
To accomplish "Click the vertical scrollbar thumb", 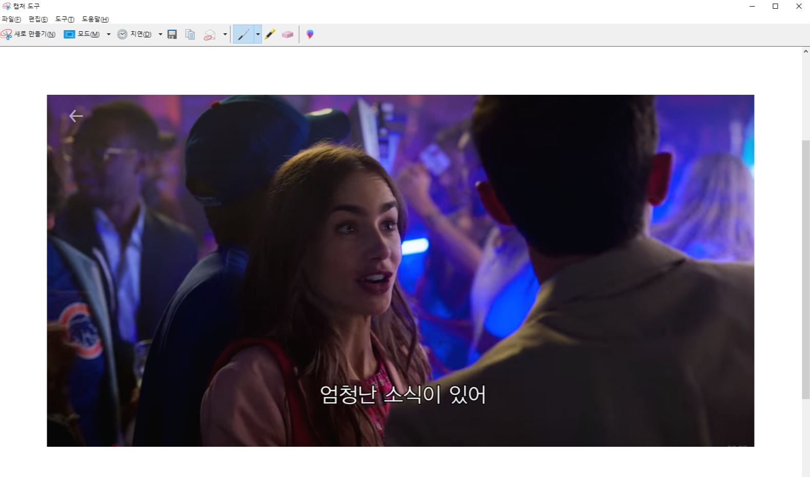I will (x=806, y=270).
